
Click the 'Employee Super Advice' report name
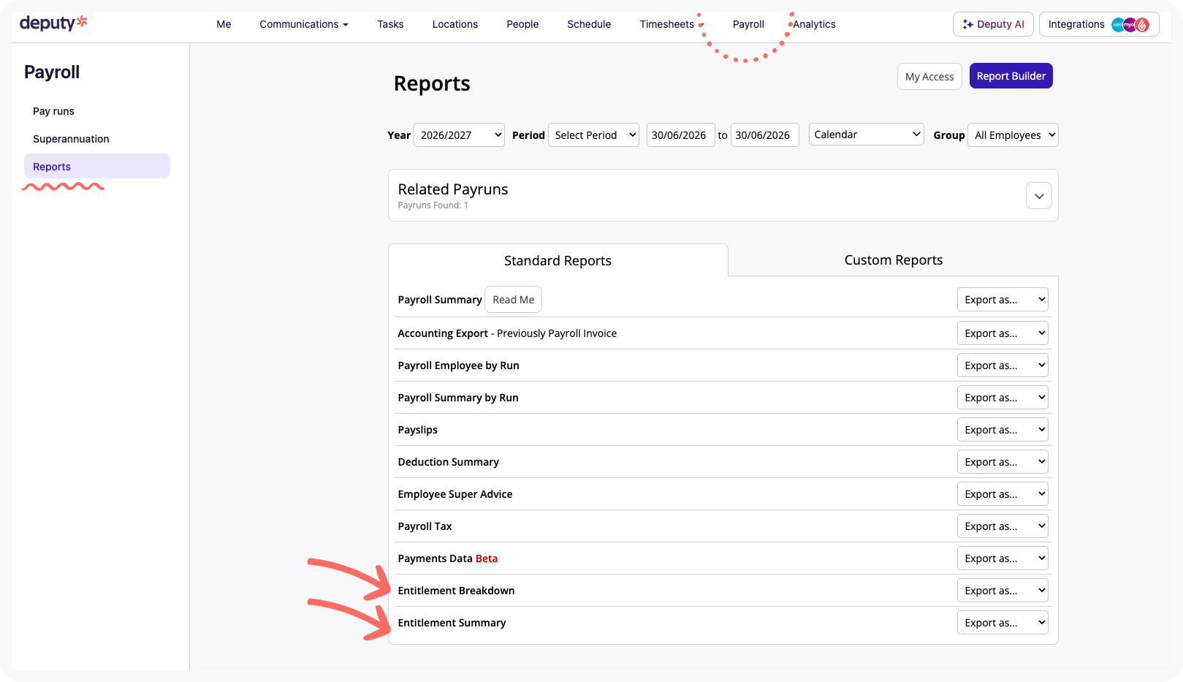point(455,494)
